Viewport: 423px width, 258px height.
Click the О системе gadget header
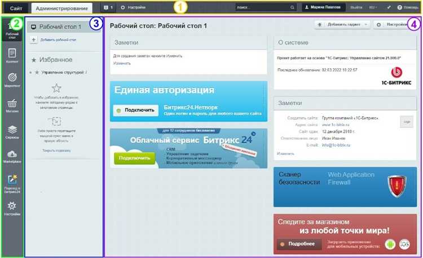point(345,43)
